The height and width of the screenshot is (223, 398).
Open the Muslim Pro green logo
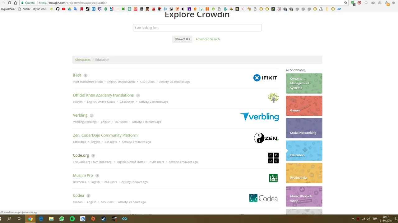point(273,178)
